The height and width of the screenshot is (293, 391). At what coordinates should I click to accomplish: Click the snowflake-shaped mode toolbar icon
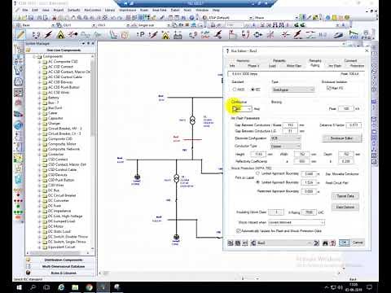pyautogui.click(x=270, y=34)
